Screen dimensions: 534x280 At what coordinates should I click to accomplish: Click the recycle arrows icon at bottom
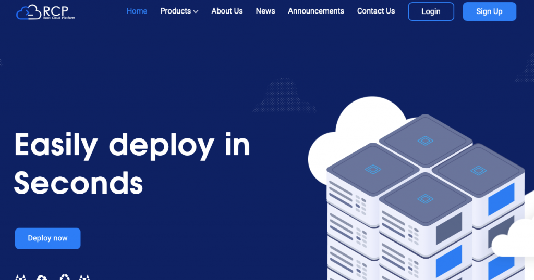coord(64,277)
